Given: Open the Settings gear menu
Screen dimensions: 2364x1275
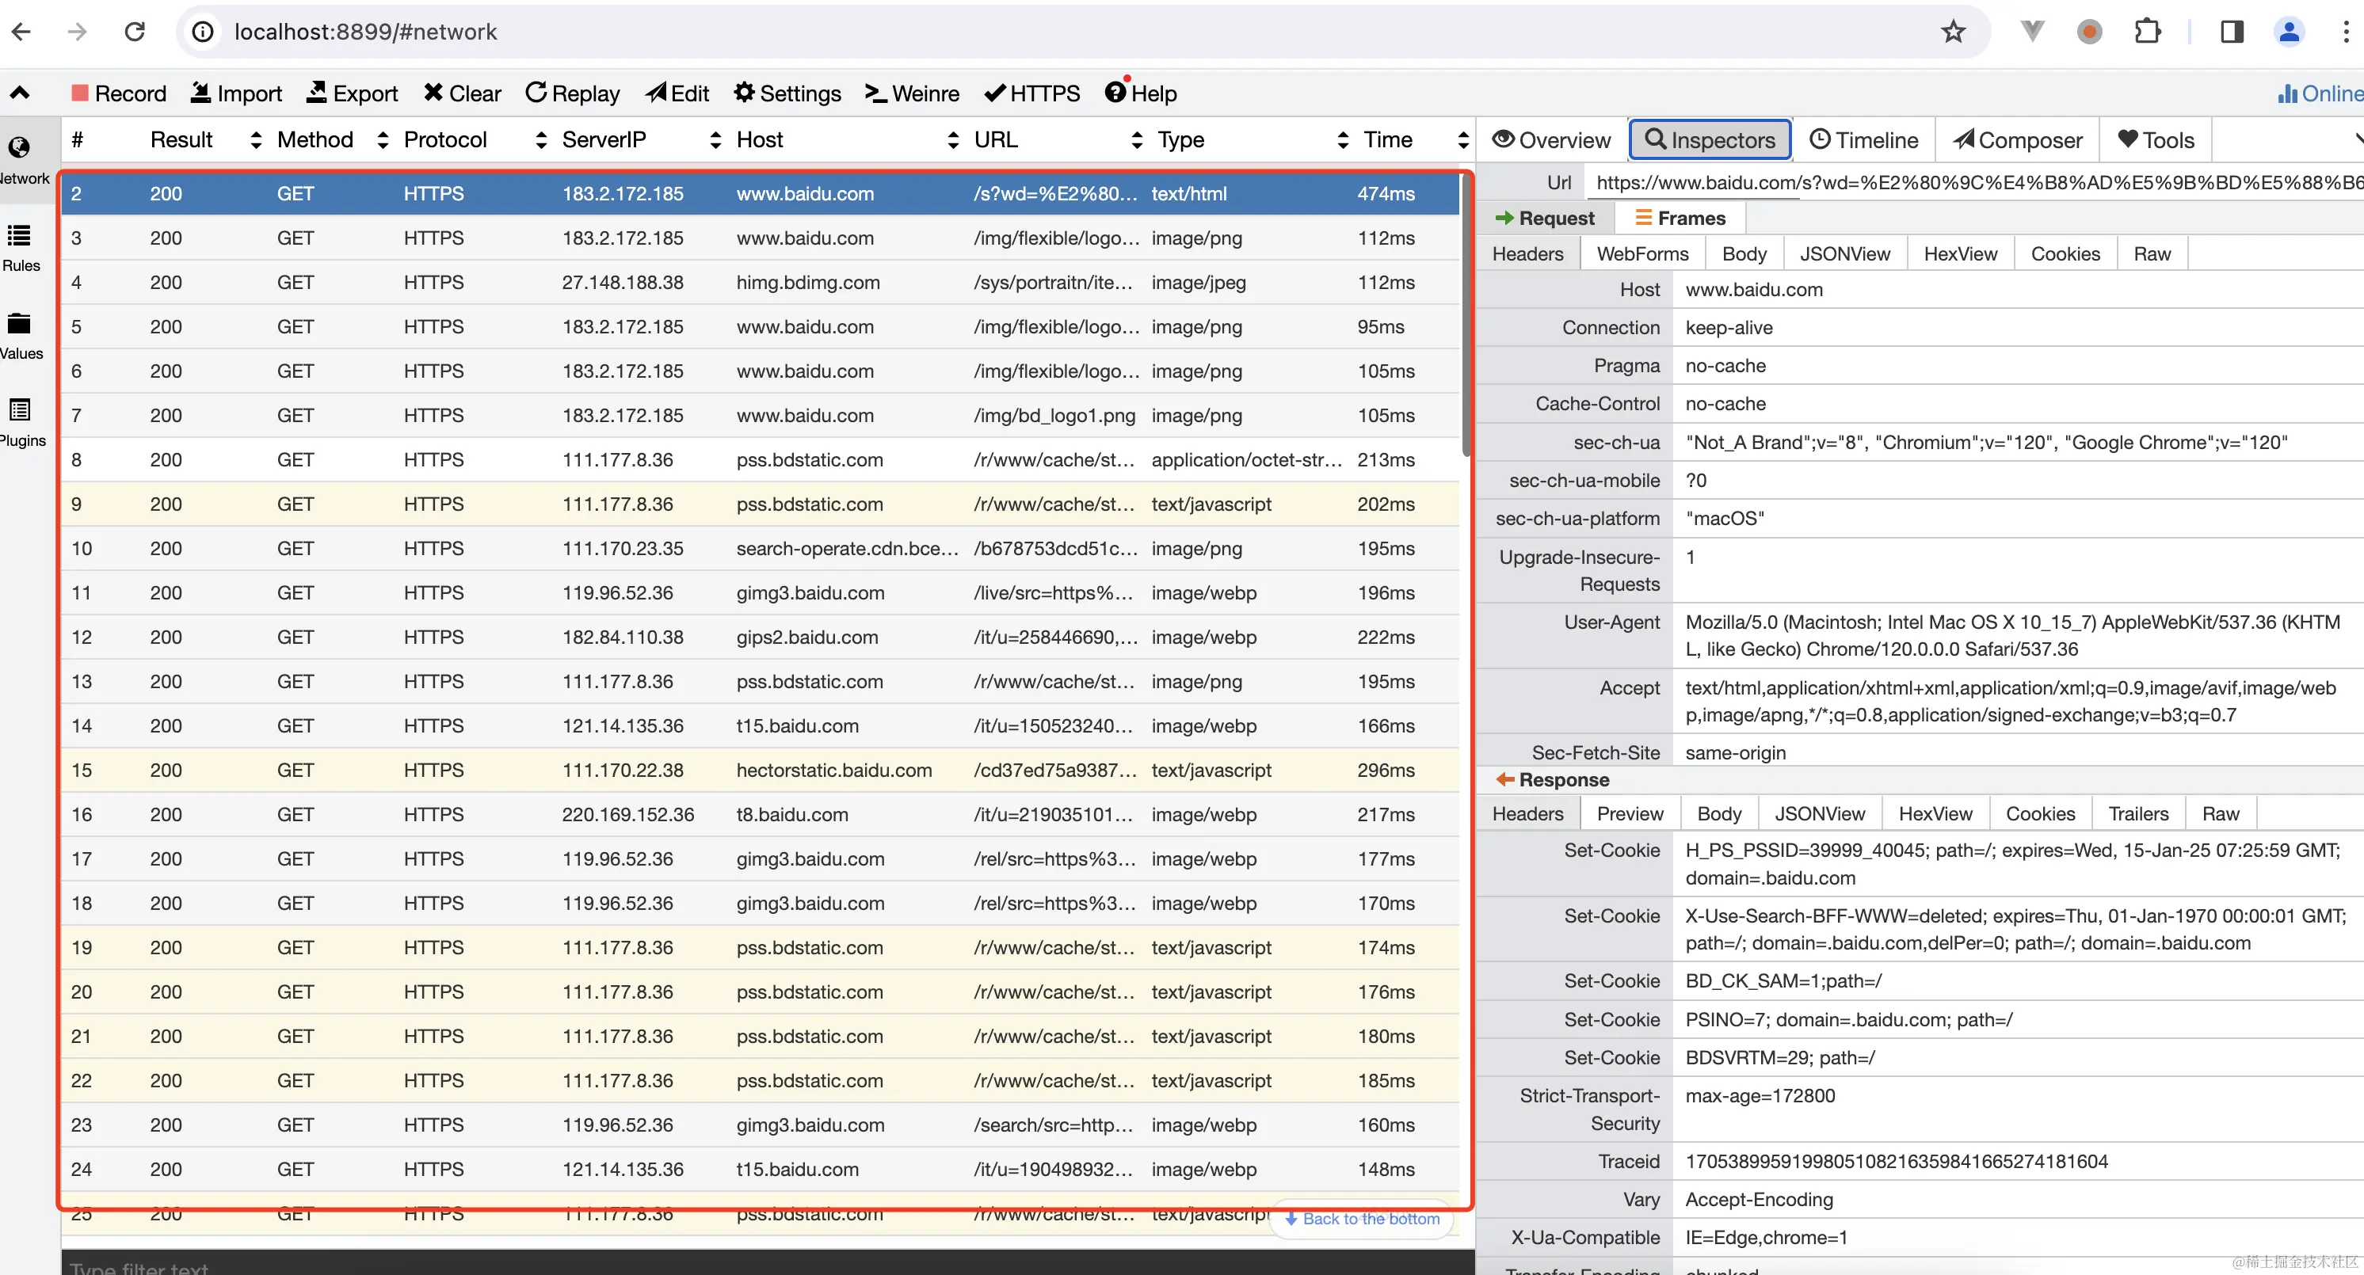Looking at the screenshot, I should coord(787,93).
